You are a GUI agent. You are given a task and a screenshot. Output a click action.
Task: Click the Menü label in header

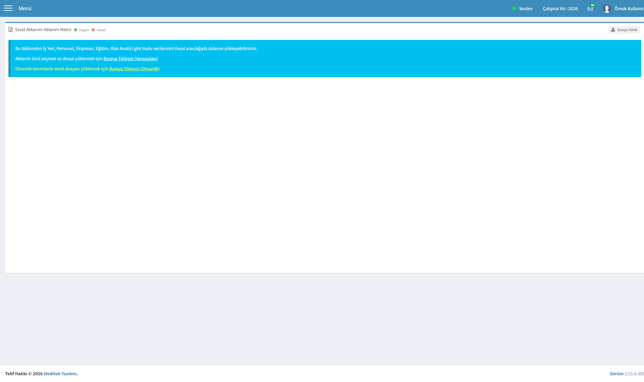coord(25,8)
